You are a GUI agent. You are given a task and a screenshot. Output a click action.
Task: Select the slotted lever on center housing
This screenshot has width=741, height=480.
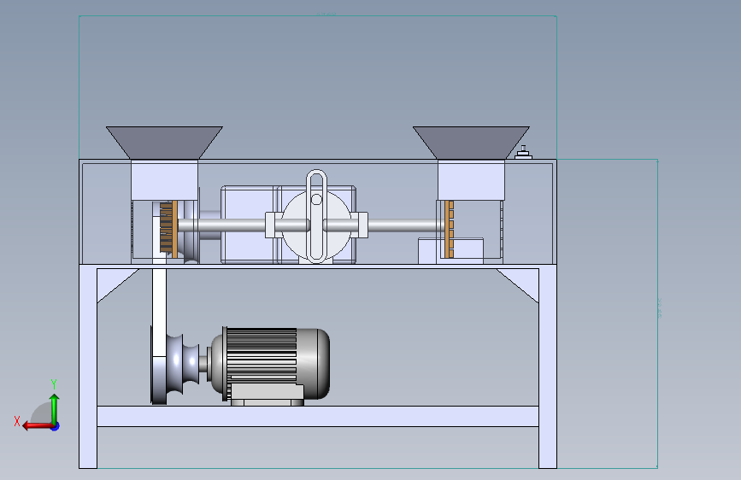[316, 216]
